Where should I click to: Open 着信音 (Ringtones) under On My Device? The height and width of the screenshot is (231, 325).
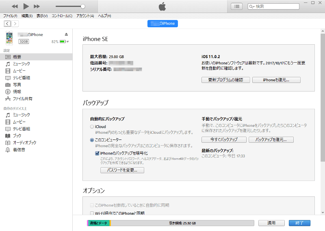click(x=19, y=150)
